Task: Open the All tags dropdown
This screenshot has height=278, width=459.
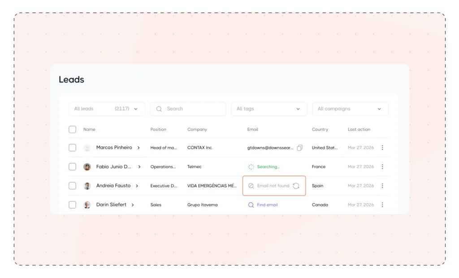Action: tap(269, 109)
